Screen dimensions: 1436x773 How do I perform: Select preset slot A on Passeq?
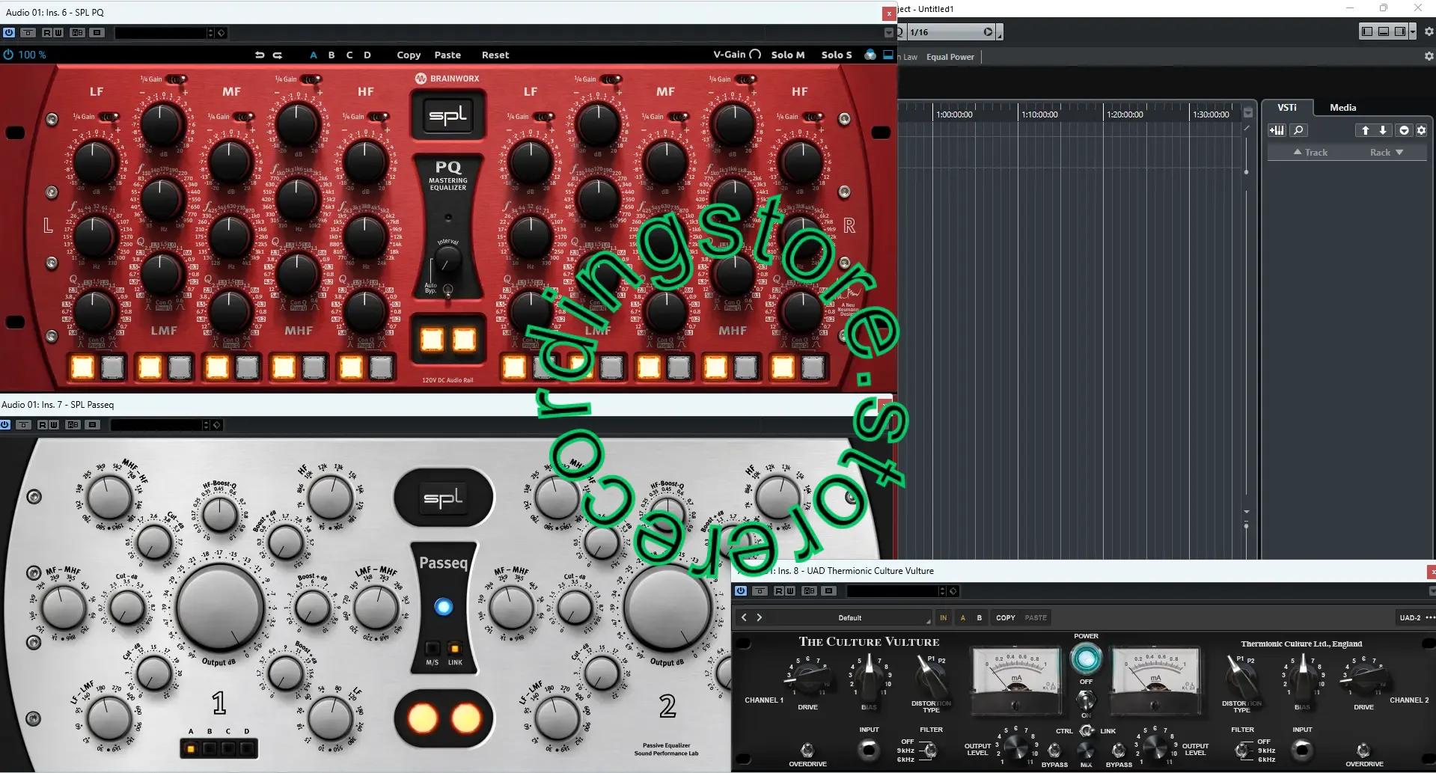coord(191,748)
